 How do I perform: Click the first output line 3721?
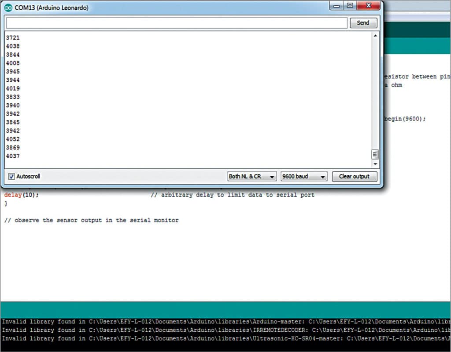pyautogui.click(x=13, y=38)
